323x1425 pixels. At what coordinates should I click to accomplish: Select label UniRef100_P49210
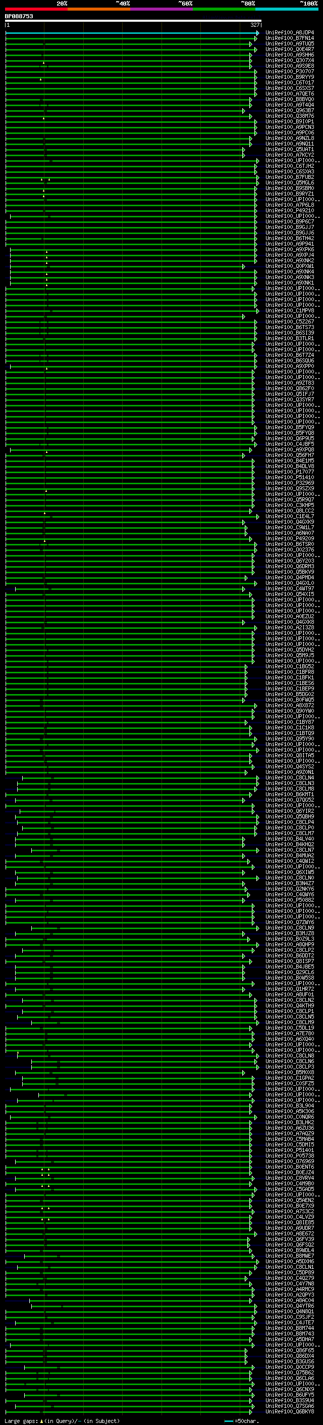(x=290, y=211)
